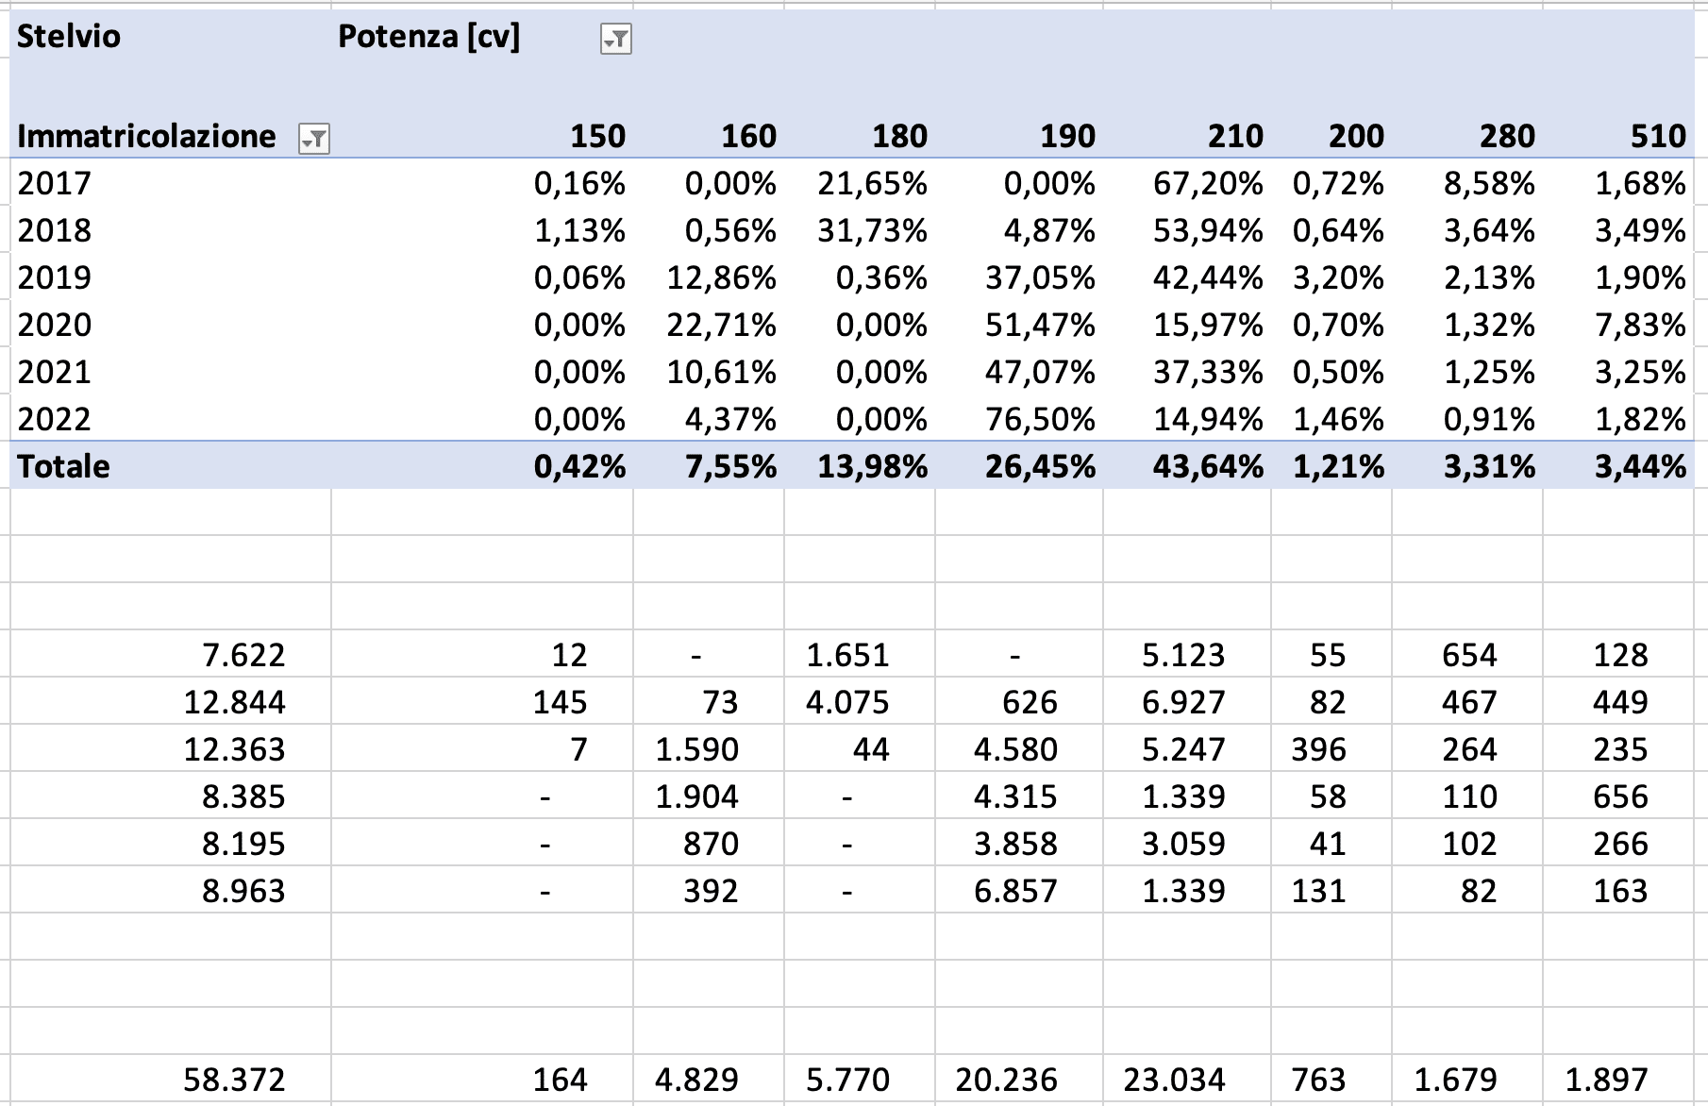This screenshot has width=1708, height=1106.
Task: Click the 2017 row label
Action: (x=55, y=183)
